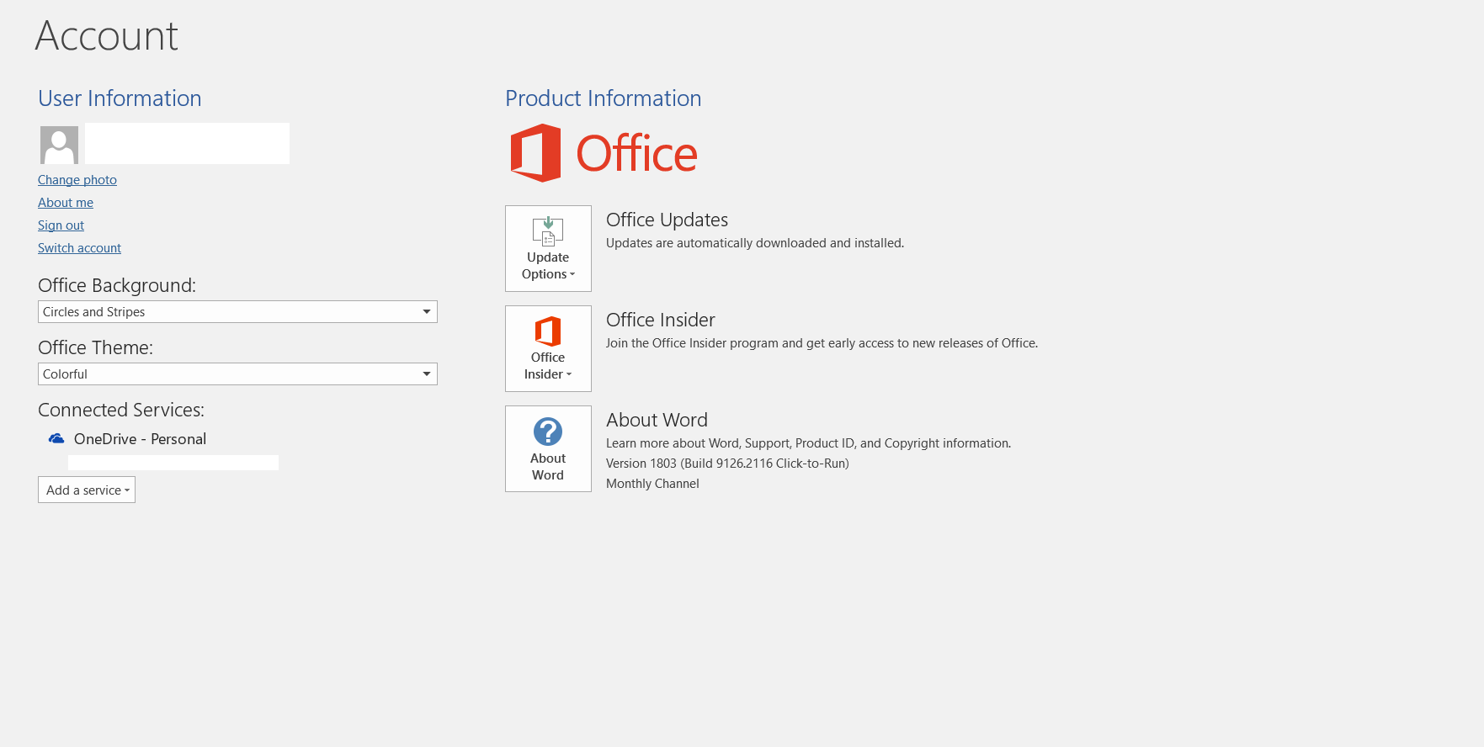Open the Update Options menu button
1484x747 pixels.
(x=548, y=248)
